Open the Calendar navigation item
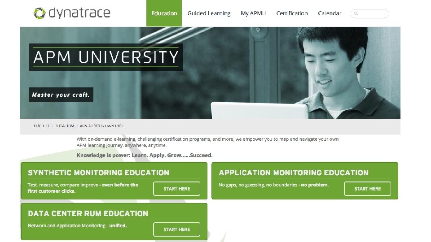The width and height of the screenshot is (431, 242). [330, 13]
